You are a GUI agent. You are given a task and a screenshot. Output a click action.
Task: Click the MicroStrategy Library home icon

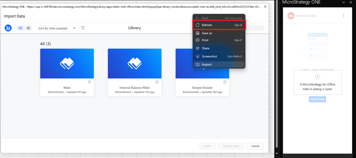tap(8, 28)
